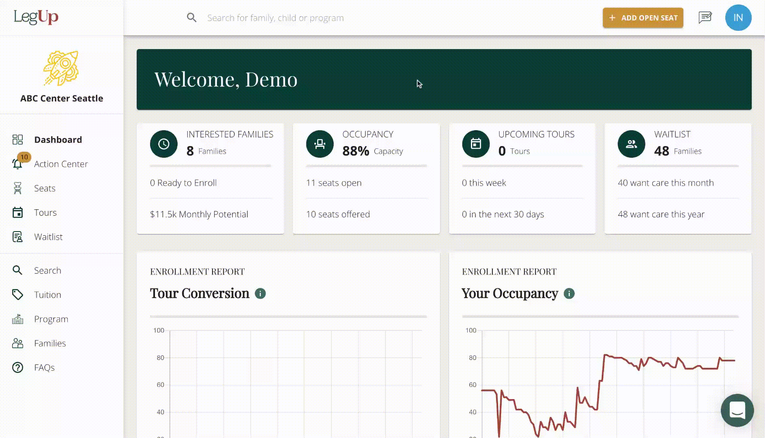Image resolution: width=765 pixels, height=438 pixels.
Task: Click the Tour Conversion info icon
Action: (260, 293)
